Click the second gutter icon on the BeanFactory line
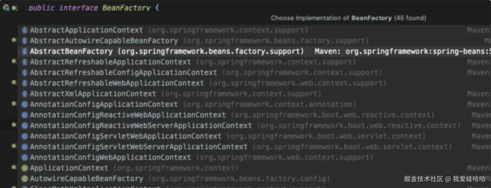 coord(15,8)
